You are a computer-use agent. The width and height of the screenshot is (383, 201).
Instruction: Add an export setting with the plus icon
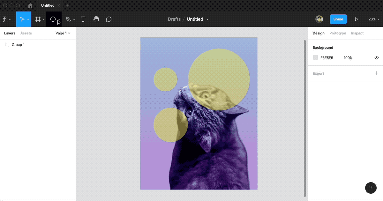(376, 73)
